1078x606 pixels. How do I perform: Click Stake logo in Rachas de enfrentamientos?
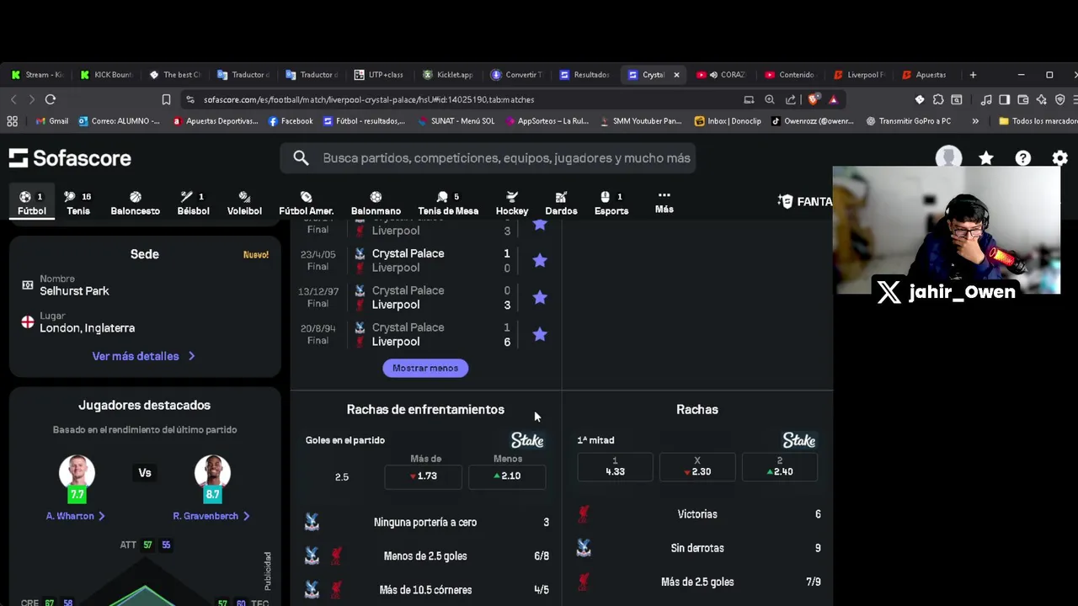tap(527, 440)
